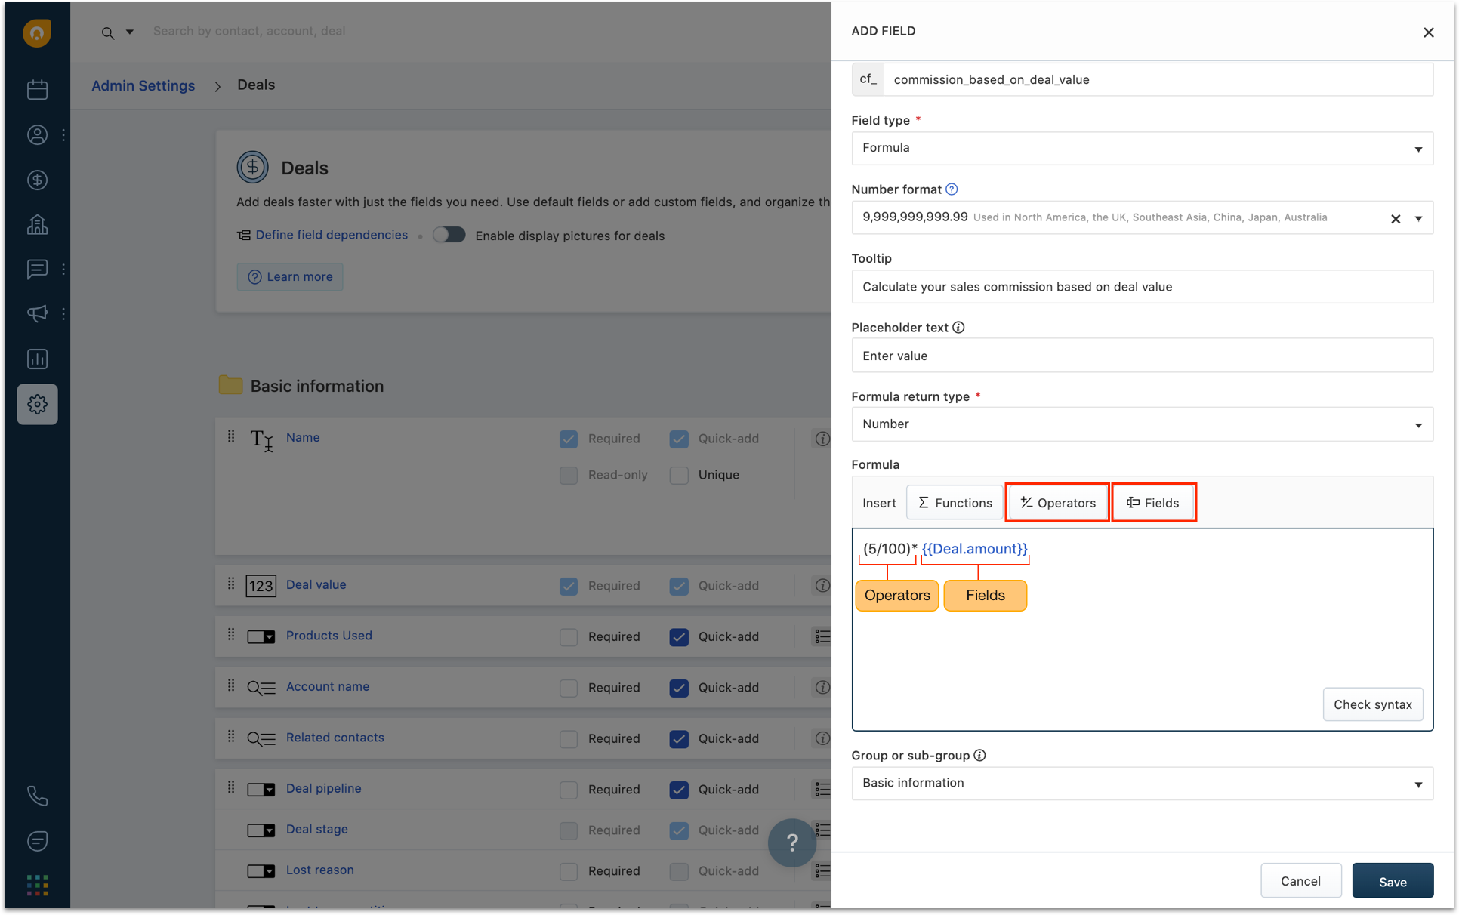Open the Formula return type dropdown
1459x915 pixels.
pos(1141,424)
